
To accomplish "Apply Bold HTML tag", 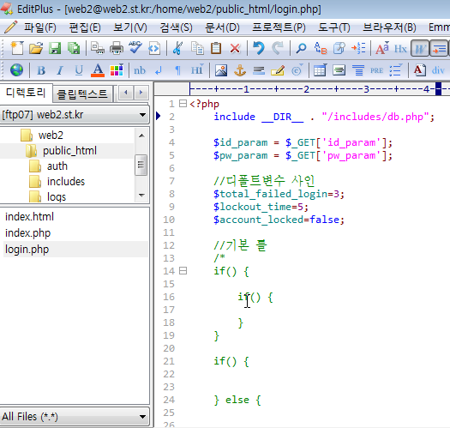I will 41,70.
